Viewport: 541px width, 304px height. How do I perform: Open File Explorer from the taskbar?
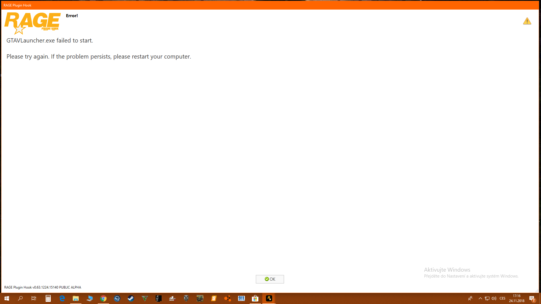click(x=76, y=298)
